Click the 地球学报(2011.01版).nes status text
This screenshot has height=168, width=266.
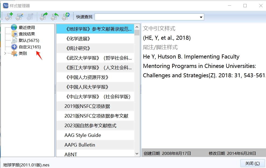coord(26,165)
